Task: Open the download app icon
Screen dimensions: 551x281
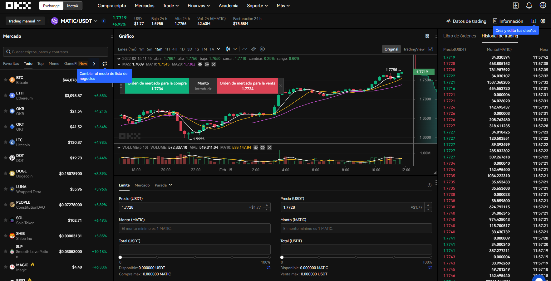Action: [516, 6]
